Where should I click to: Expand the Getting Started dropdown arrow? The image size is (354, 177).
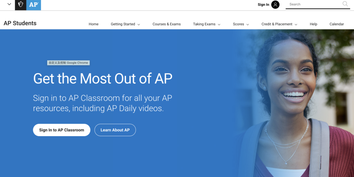click(x=139, y=24)
